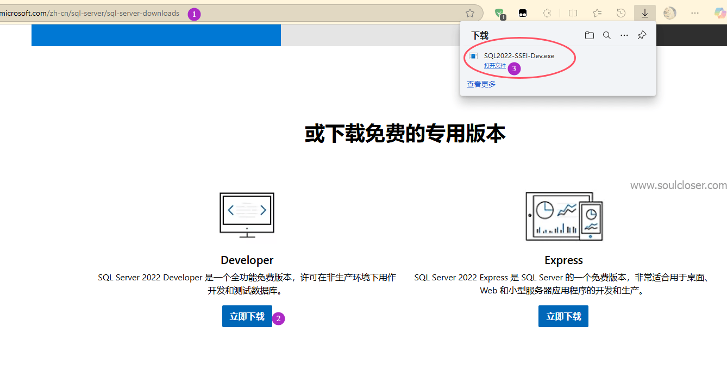Screen dimensions: 727x370
Task: Click the 下载 panel title
Action: [x=480, y=35]
